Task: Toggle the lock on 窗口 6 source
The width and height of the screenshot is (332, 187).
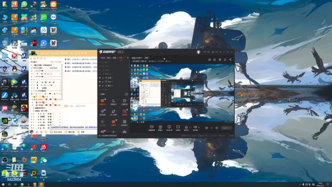Action: click(x=103, y=86)
